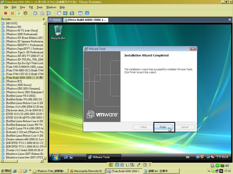Click the Quick Switch mode toolbar icon

(x=65, y=13)
